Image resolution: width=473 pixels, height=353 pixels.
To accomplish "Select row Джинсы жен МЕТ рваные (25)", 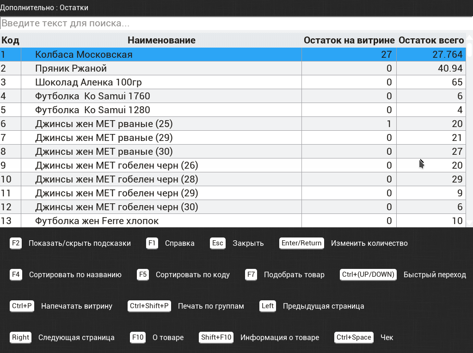I will tap(233, 124).
